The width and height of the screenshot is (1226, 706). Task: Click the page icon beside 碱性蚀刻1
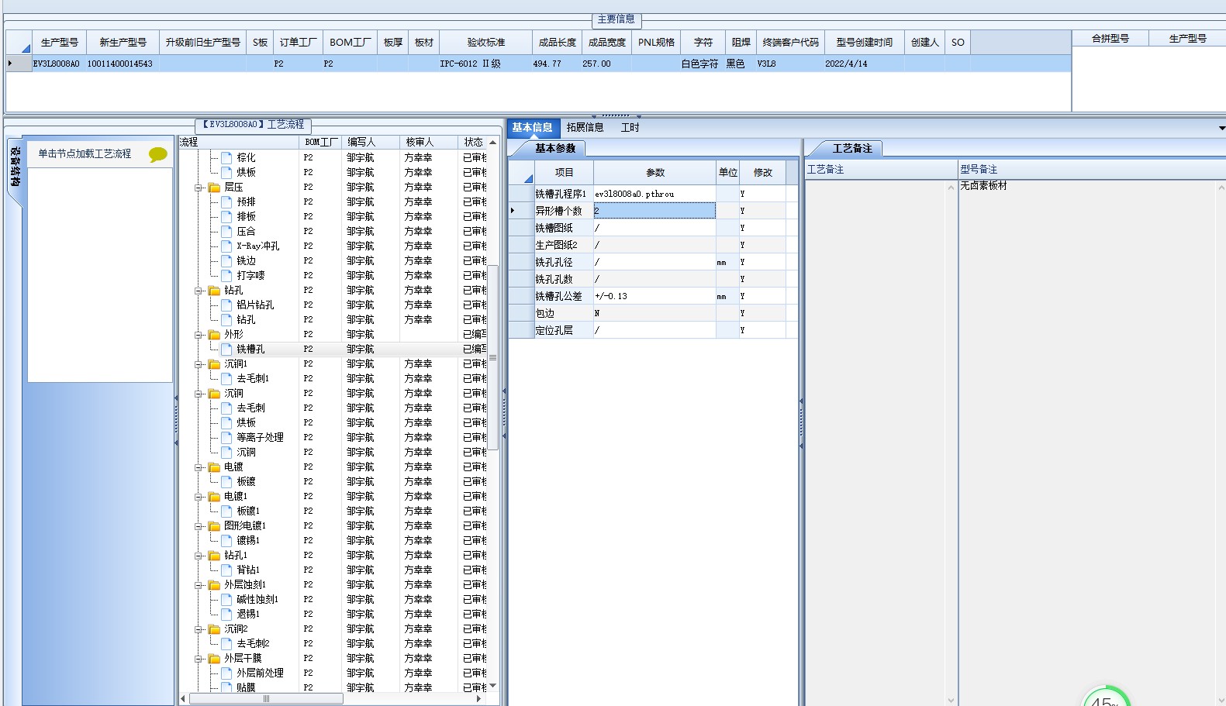226,600
